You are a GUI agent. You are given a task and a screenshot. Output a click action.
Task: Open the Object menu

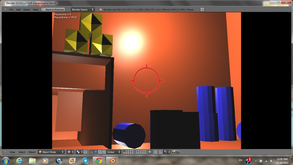click(32, 152)
